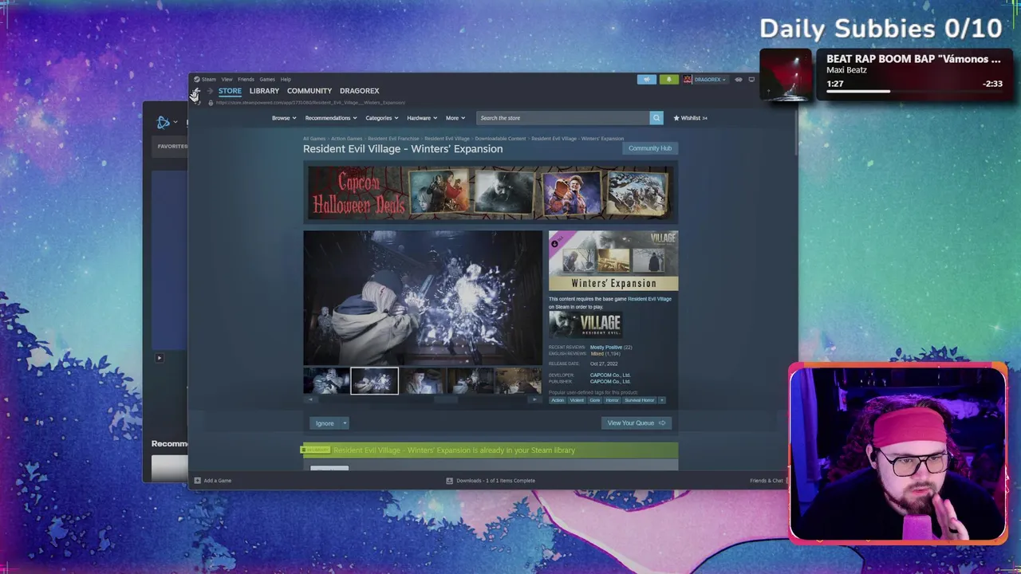Select the third screenshot thumbnail
This screenshot has height=574, width=1021.
(x=422, y=381)
